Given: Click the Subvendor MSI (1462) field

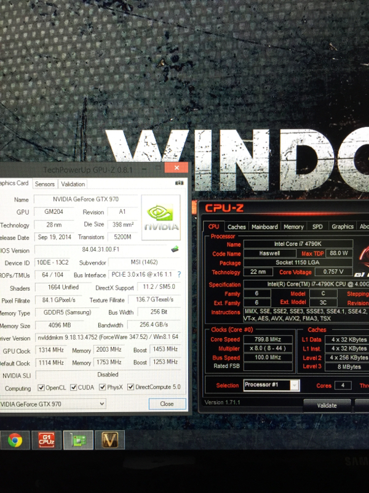Looking at the screenshot, I should pyautogui.click(x=145, y=262).
